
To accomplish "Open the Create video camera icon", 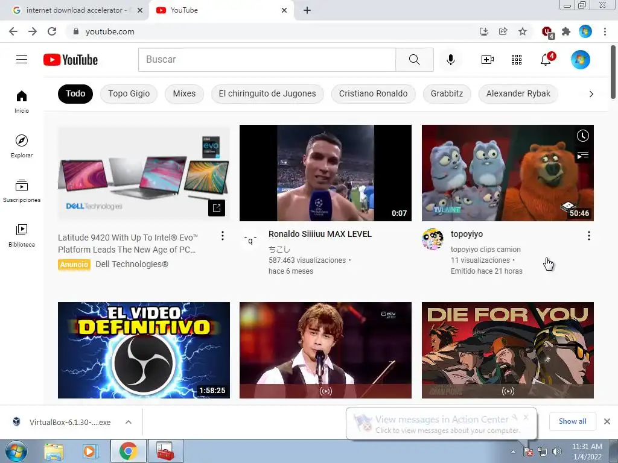I will click(x=487, y=60).
